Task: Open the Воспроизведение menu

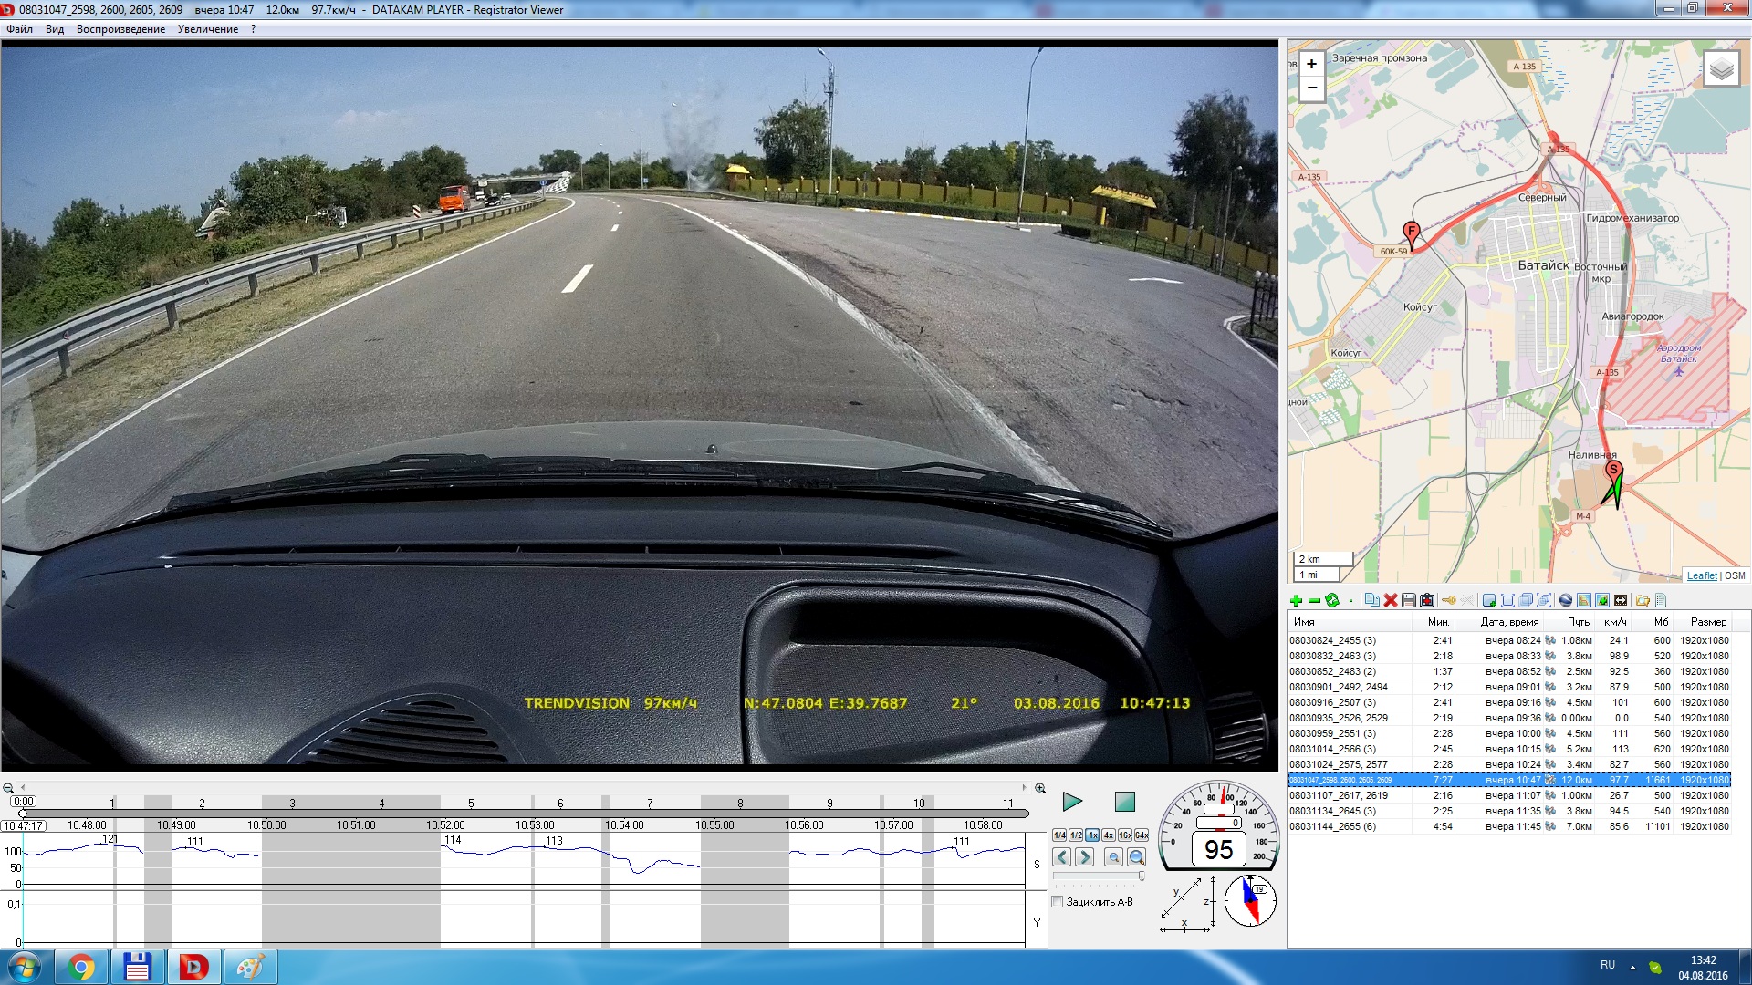Action: (x=120, y=29)
